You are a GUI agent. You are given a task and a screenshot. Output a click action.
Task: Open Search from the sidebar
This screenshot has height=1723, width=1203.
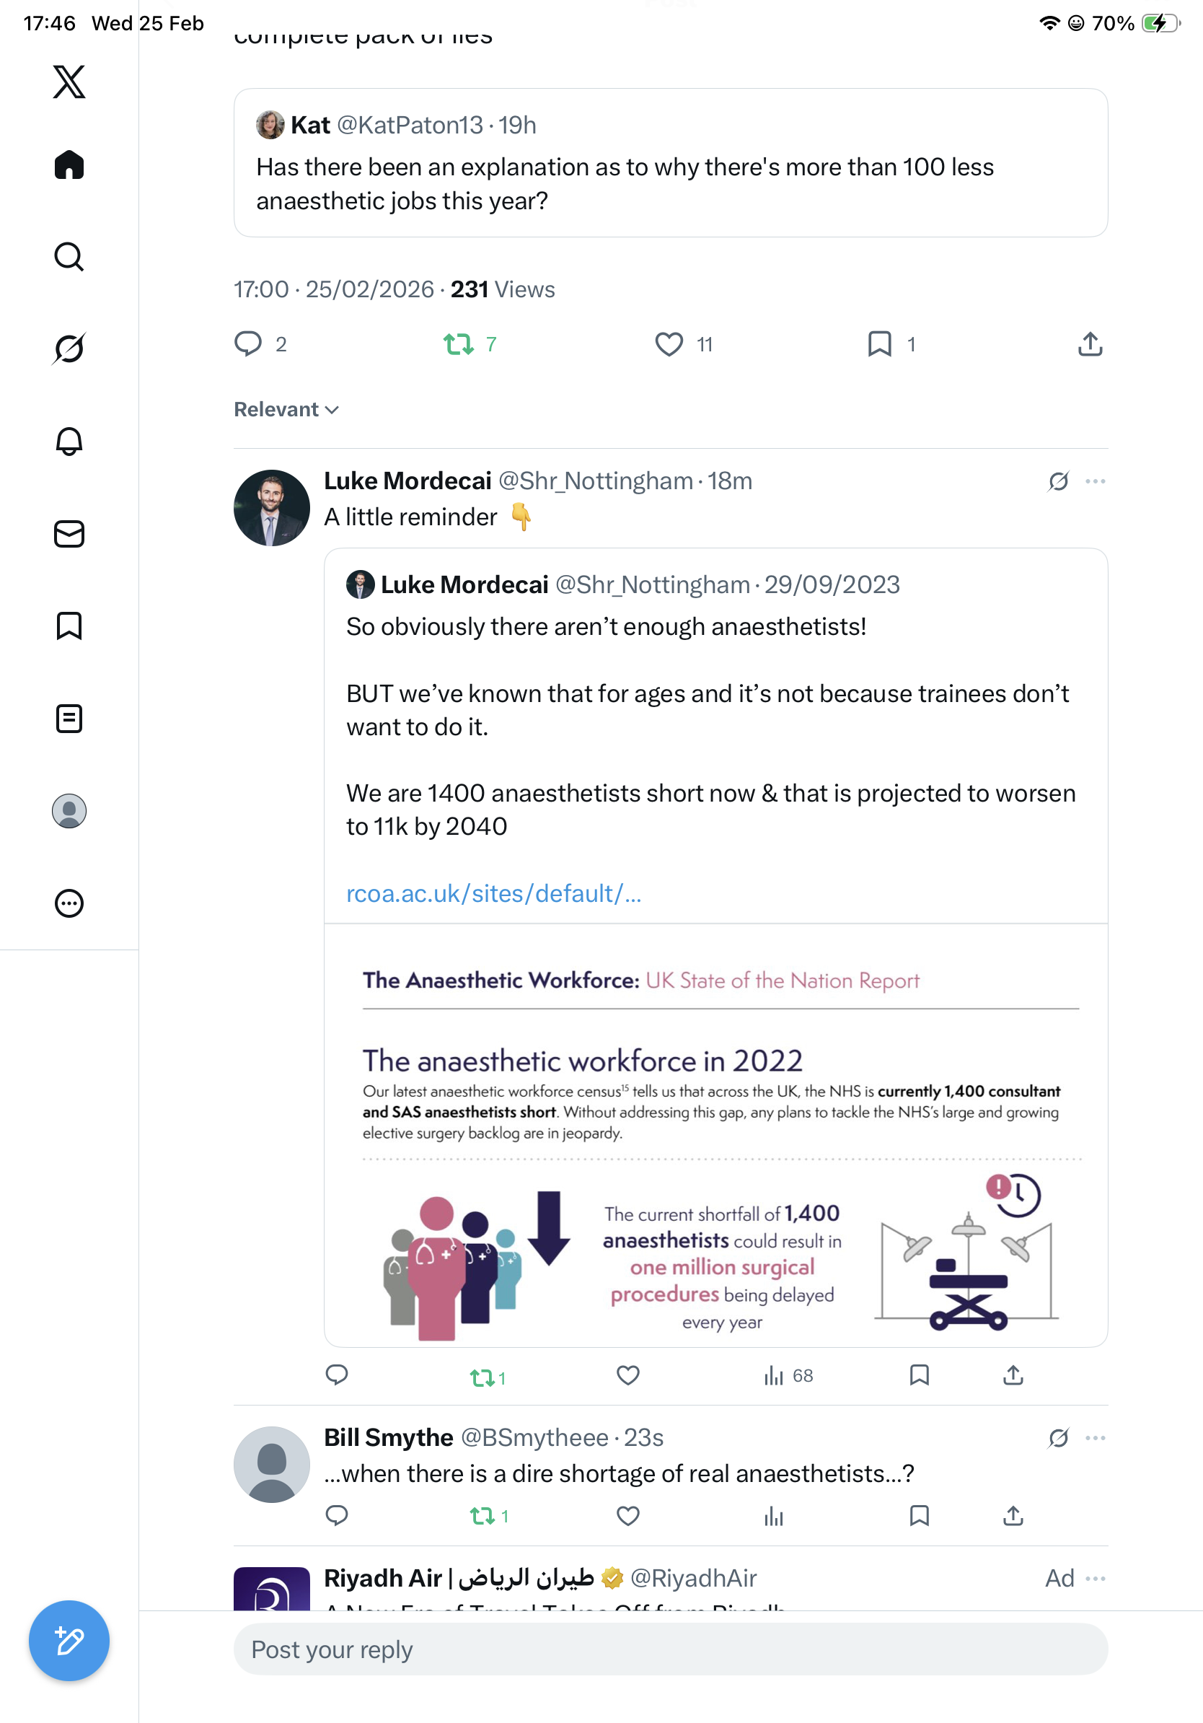69,257
